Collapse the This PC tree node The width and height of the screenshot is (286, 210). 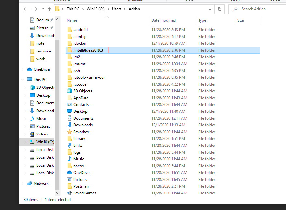23,80
